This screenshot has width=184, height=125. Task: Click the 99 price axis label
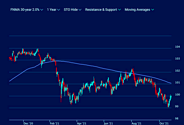tap(177, 107)
